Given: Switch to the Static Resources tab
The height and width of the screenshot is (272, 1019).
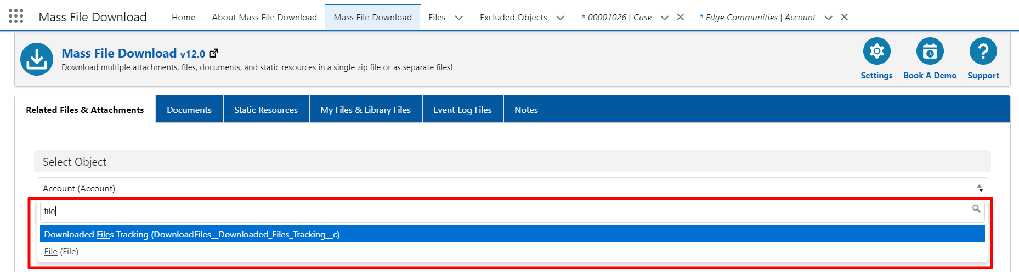Looking at the screenshot, I should (266, 110).
